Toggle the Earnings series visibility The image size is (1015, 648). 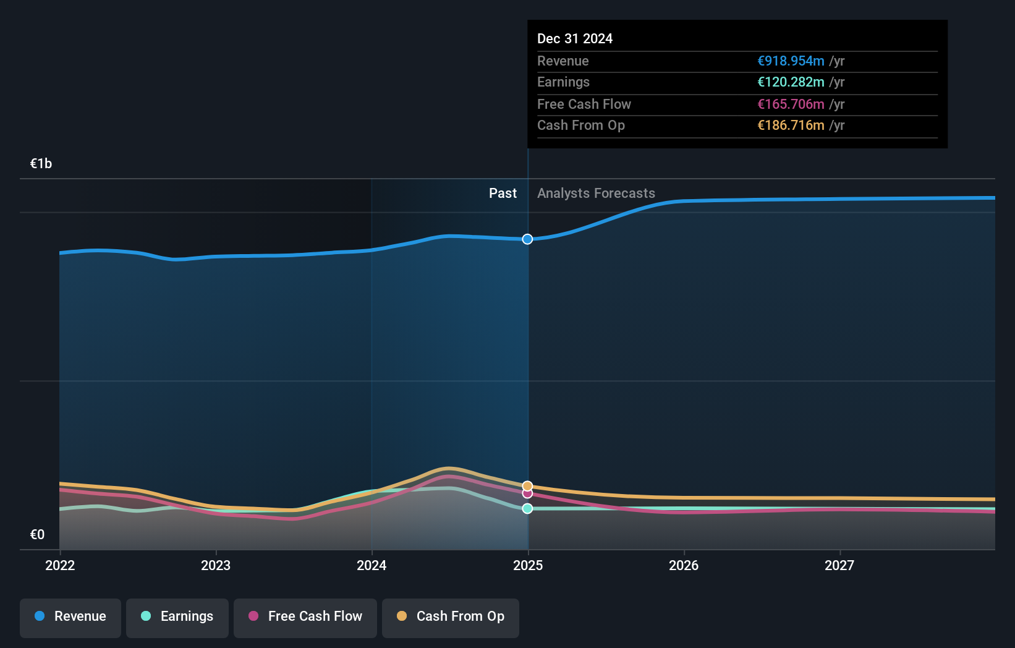click(177, 617)
